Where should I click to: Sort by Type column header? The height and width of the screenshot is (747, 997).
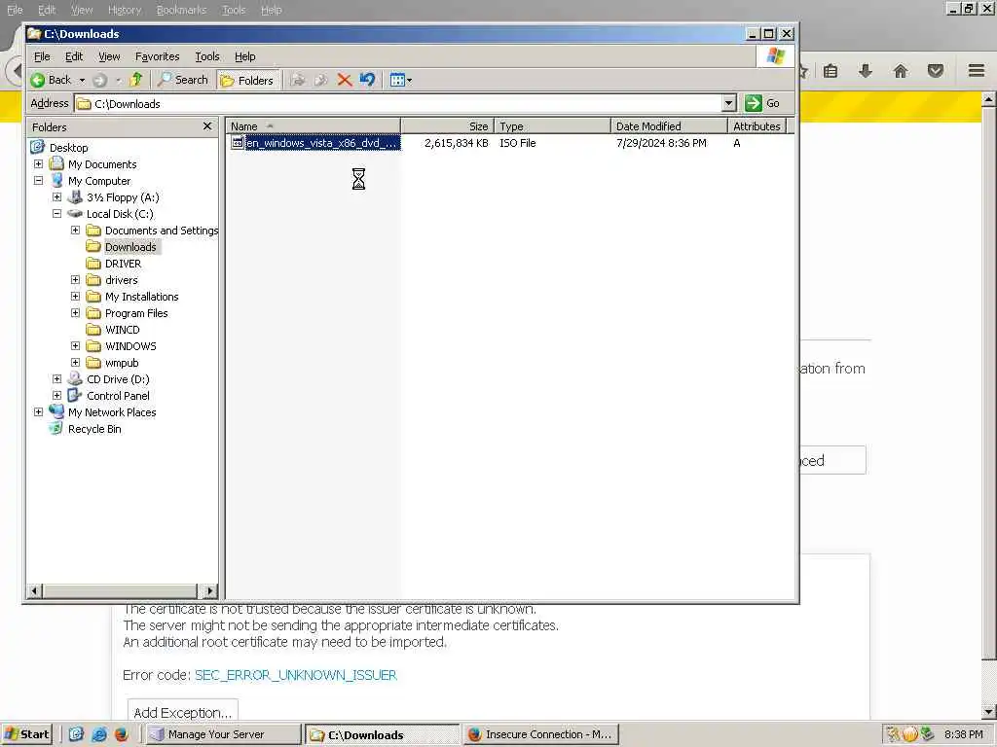pos(552,126)
